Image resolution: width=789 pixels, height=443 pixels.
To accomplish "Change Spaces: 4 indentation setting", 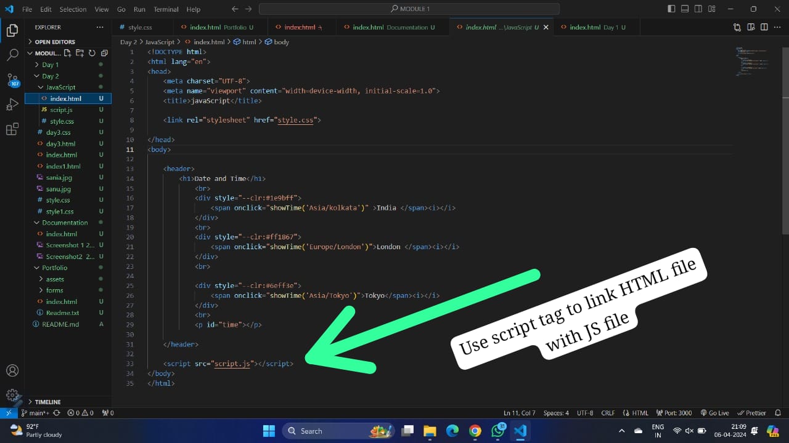I will [x=556, y=413].
